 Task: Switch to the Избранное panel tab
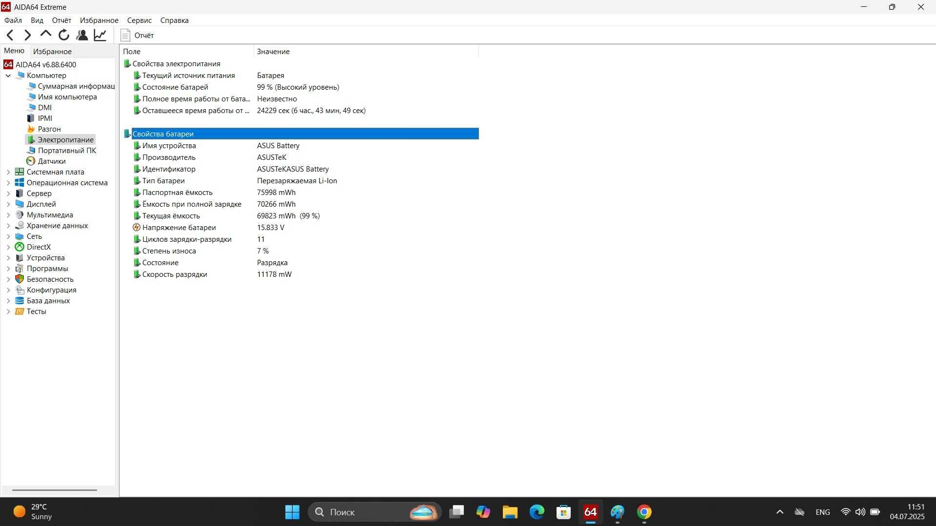pyautogui.click(x=52, y=51)
